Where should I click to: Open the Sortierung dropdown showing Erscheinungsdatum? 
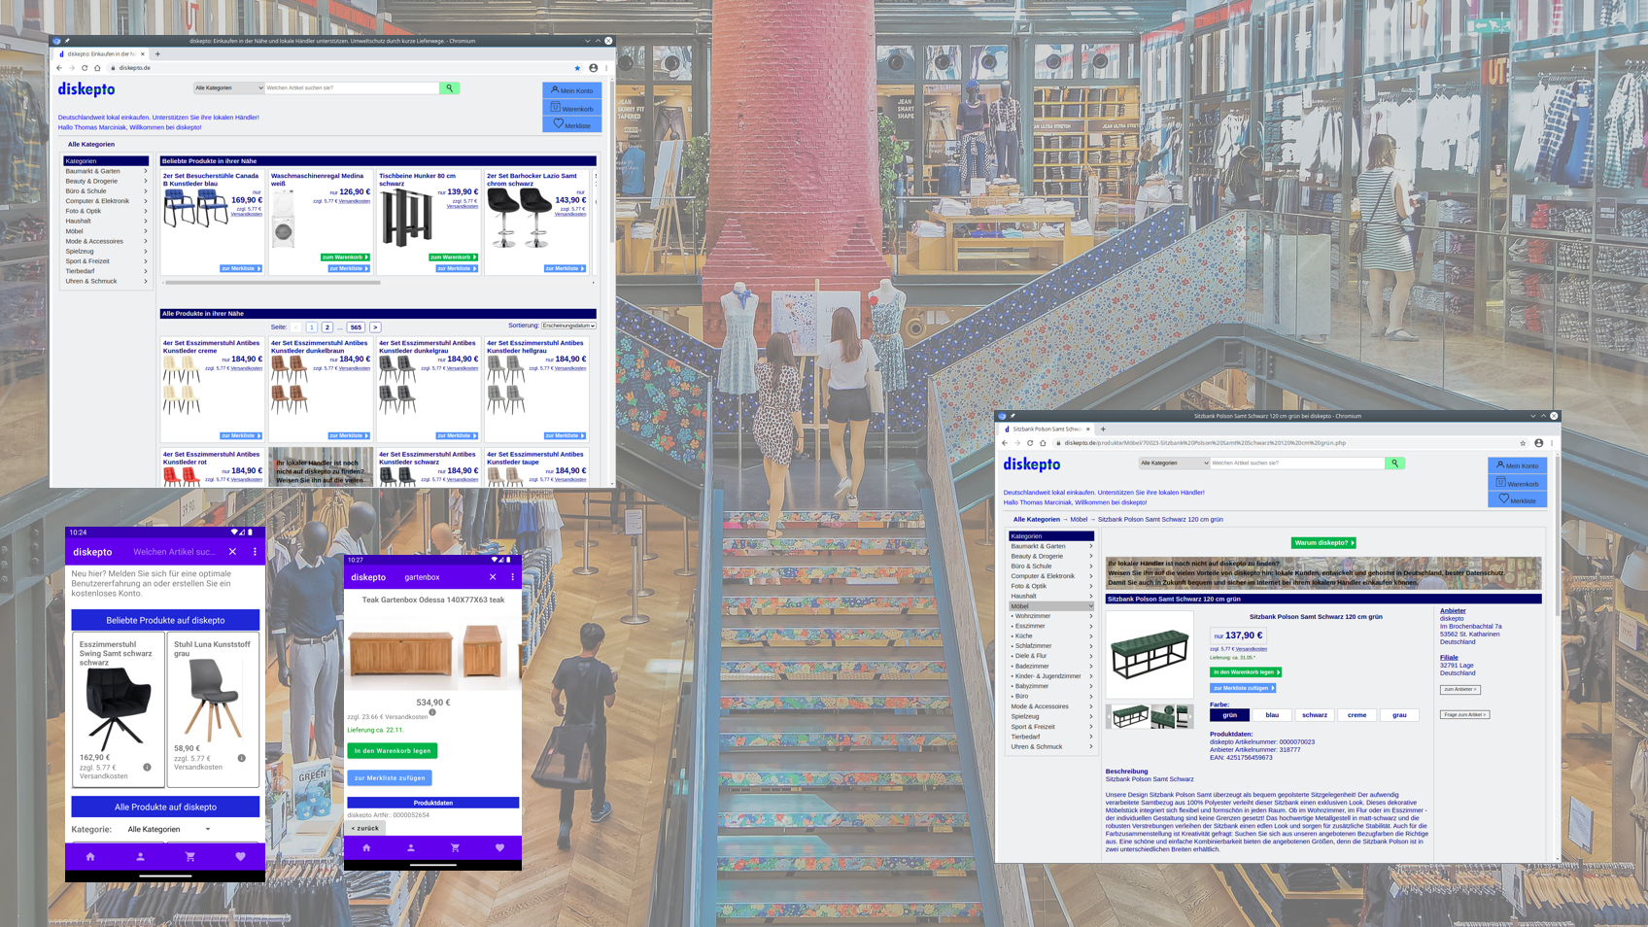(568, 326)
